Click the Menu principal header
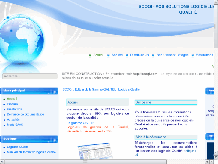The image size is (218, 164). [29, 91]
